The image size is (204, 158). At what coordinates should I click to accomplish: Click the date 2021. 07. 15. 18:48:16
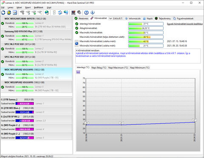click(177, 42)
